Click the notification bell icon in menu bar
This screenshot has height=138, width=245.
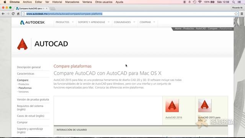[x=189, y=2]
